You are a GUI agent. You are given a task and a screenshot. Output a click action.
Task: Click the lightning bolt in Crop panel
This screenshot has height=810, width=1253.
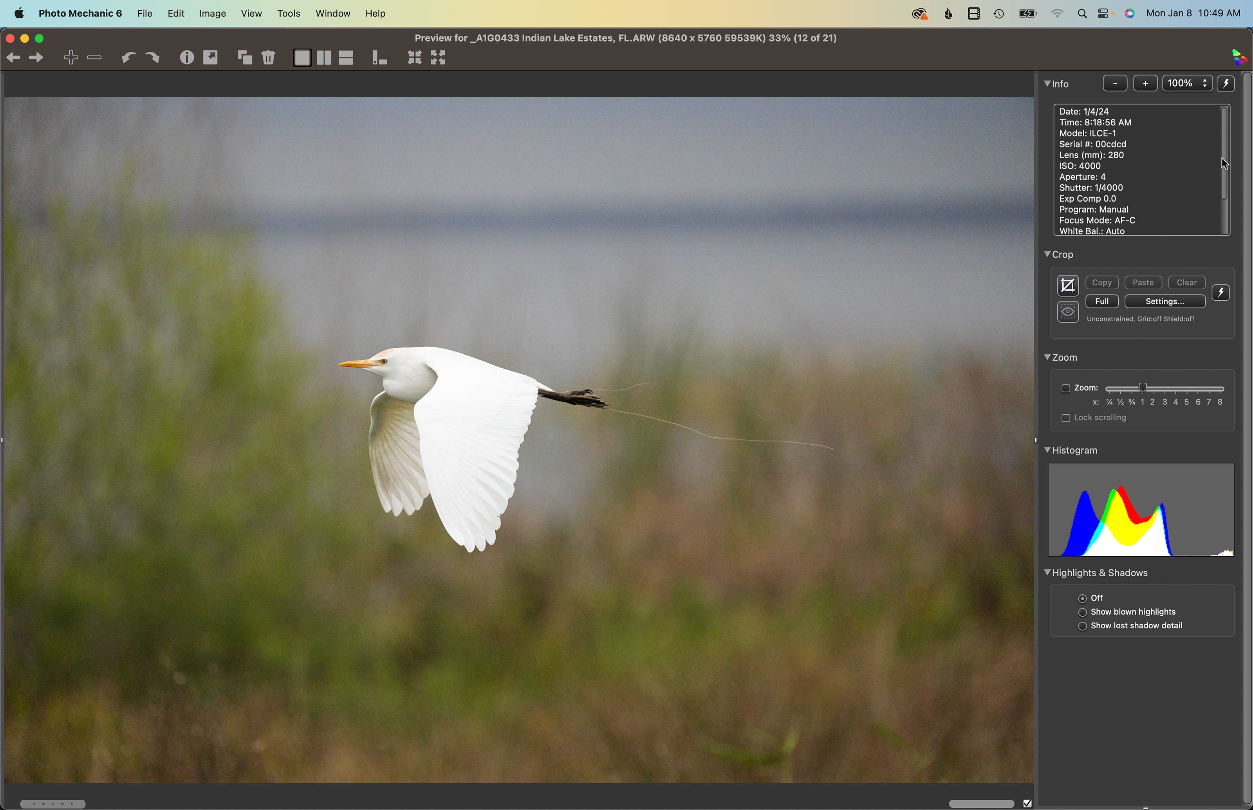pyautogui.click(x=1221, y=293)
